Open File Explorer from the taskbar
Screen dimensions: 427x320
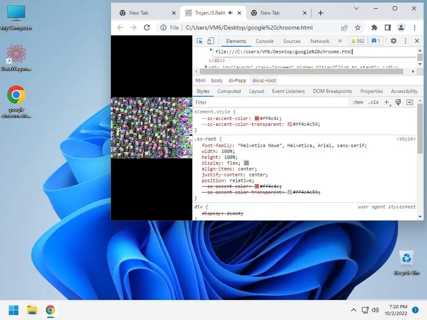point(32,310)
